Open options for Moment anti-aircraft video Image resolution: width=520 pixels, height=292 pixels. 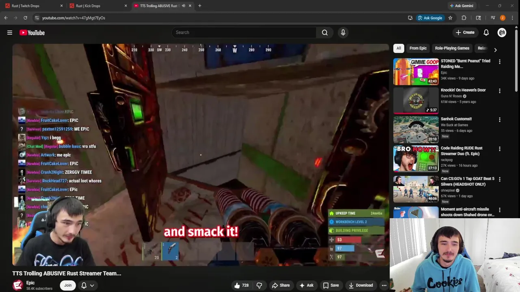tap(500, 210)
